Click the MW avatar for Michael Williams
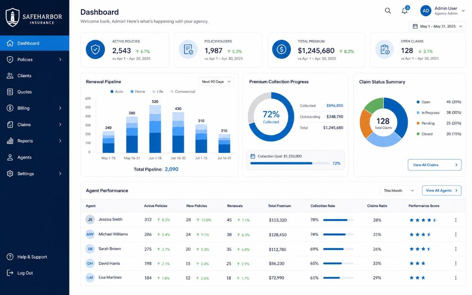Screen dimensions: 472x295 coord(90,235)
